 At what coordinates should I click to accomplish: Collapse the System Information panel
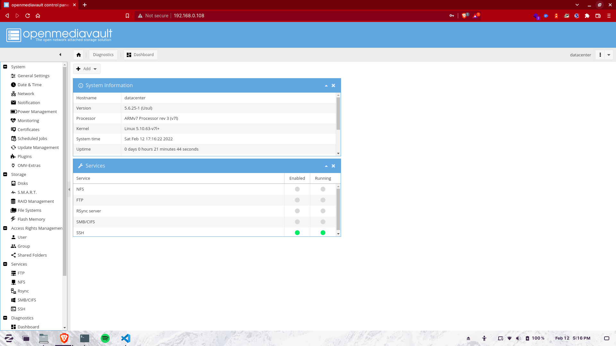(326, 86)
